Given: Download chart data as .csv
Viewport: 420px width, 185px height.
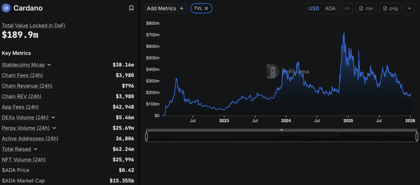Looking at the screenshot, I should [x=366, y=8].
